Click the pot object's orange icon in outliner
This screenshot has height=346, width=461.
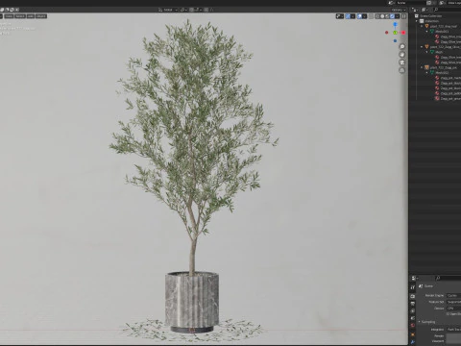tap(426, 67)
